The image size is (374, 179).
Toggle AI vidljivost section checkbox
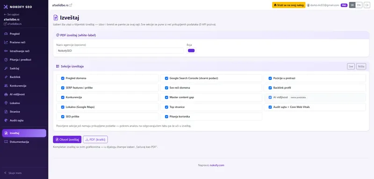pyautogui.click(x=270, y=97)
